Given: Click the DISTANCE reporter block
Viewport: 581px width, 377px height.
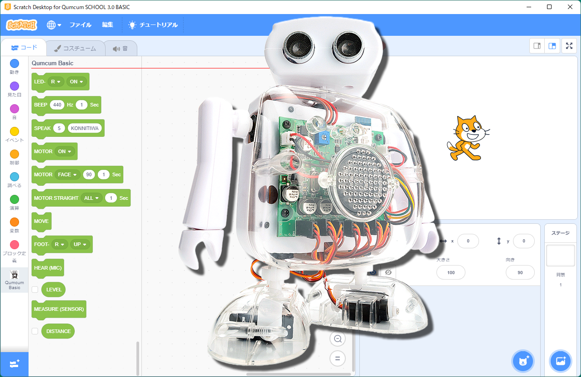Looking at the screenshot, I should 58,331.
